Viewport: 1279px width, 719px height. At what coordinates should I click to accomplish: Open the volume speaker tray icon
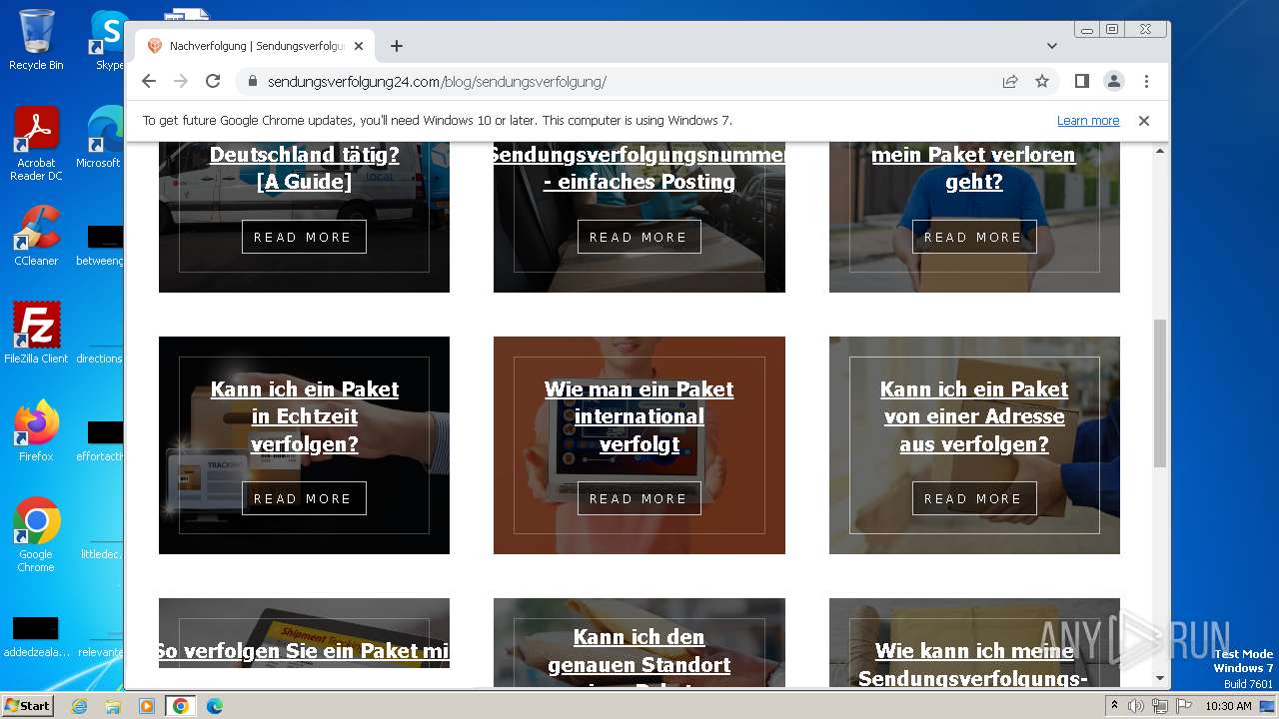[x=1136, y=706]
